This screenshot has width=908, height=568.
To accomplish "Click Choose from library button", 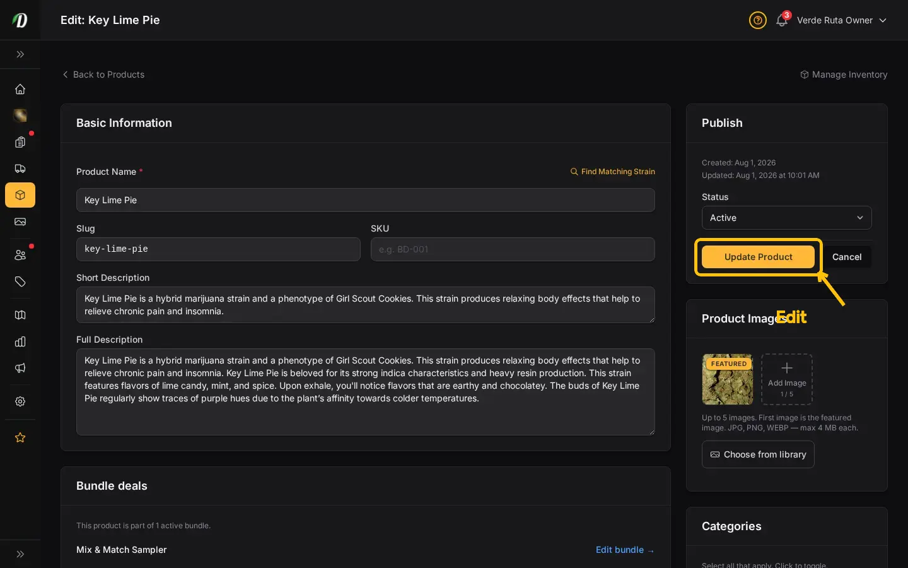I will tap(758, 454).
